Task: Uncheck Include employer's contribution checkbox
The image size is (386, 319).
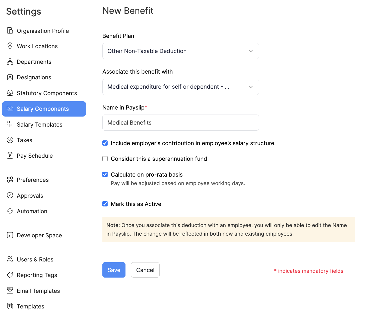Action: [105, 143]
